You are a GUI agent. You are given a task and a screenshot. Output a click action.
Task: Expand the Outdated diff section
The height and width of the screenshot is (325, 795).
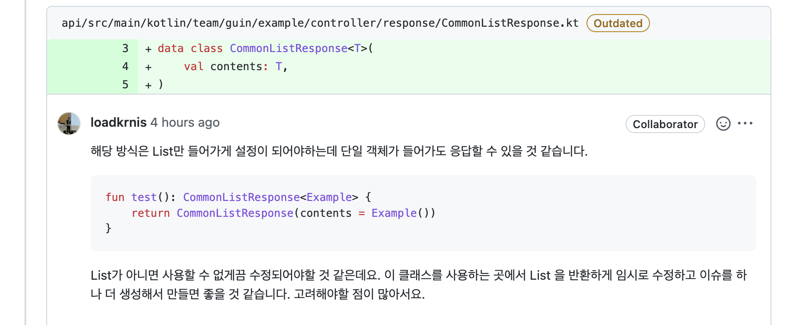point(618,23)
